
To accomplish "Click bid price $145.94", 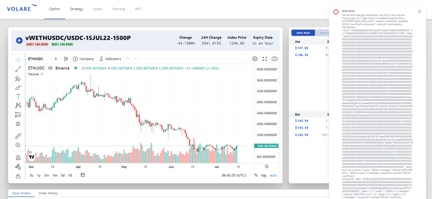I will (301, 121).
